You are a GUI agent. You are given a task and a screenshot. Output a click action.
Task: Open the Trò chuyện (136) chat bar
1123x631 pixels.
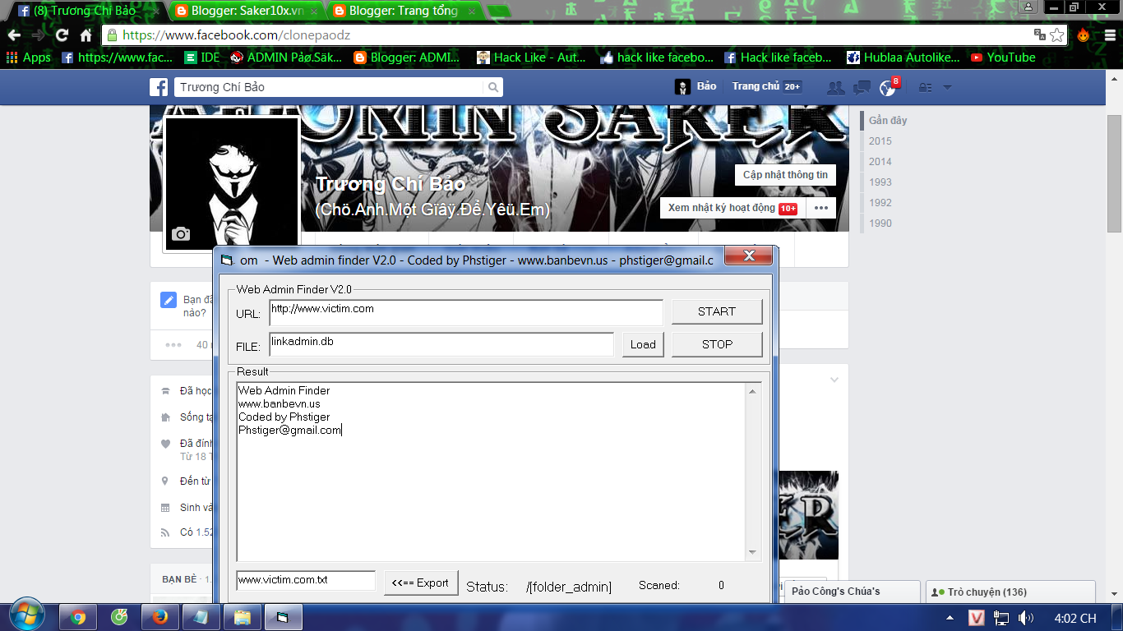point(1010,592)
